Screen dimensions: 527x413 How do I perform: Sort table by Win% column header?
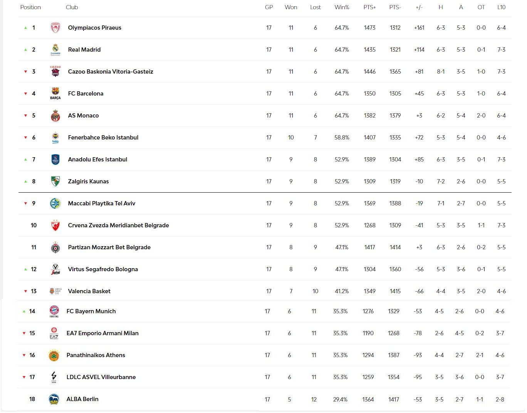[342, 7]
